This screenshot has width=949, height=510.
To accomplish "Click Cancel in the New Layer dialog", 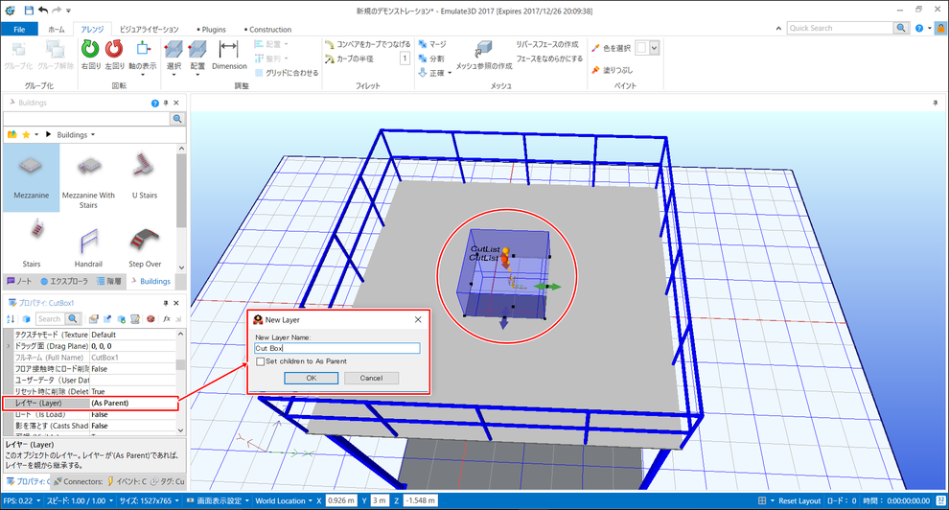I will 371,378.
